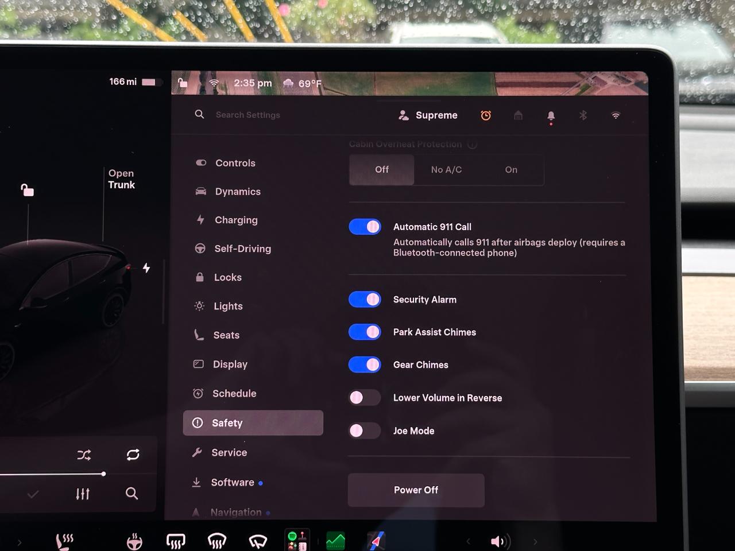Turn off Park Assist Chimes

[365, 332]
